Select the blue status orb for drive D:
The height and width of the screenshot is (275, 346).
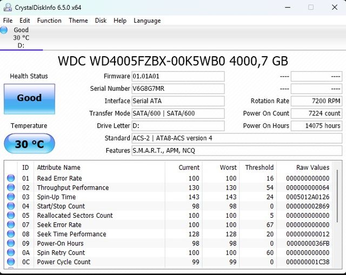click(4, 30)
